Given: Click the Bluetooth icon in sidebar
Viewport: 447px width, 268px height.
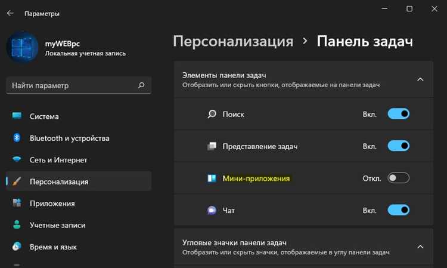Looking at the screenshot, I should pyautogui.click(x=17, y=137).
